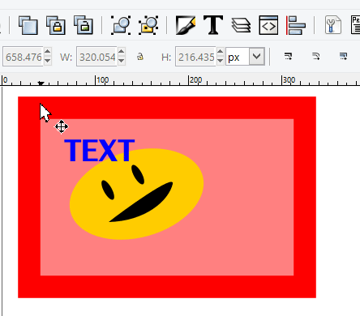This screenshot has height=316, width=360.
Task: Click the Create clone icon
Action: tap(56, 25)
